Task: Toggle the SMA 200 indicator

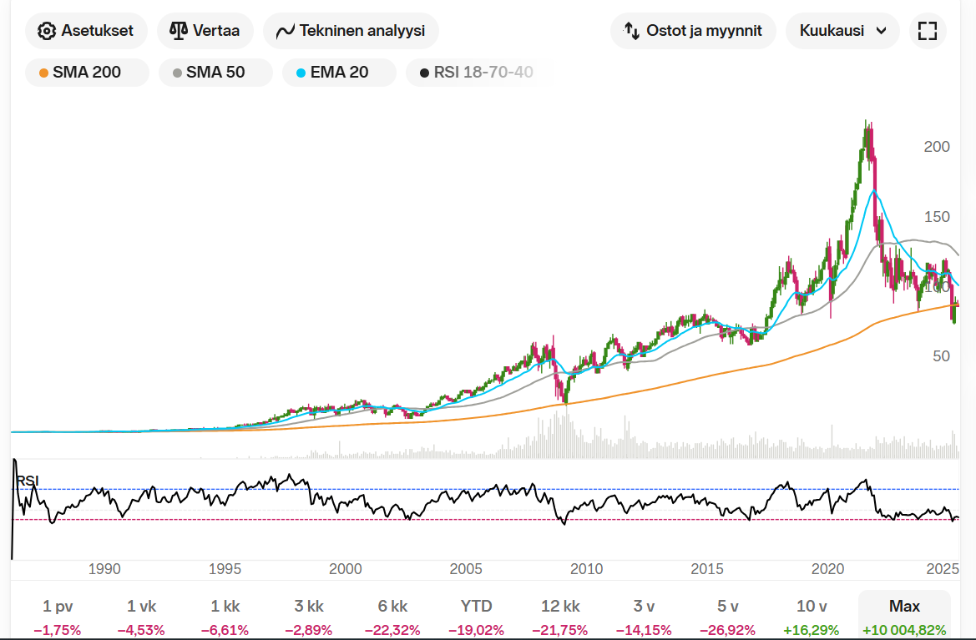Action: pyautogui.click(x=87, y=73)
